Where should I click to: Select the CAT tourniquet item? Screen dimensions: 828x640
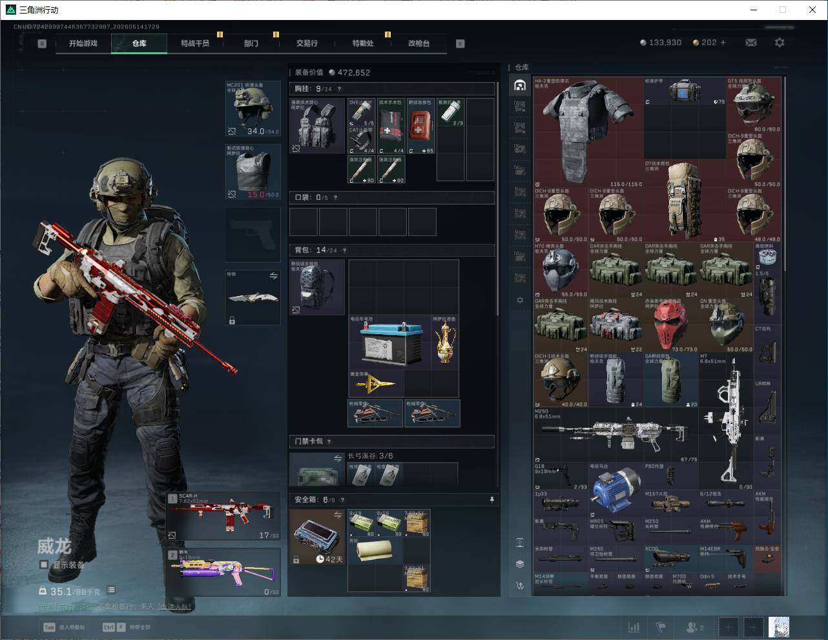362,141
